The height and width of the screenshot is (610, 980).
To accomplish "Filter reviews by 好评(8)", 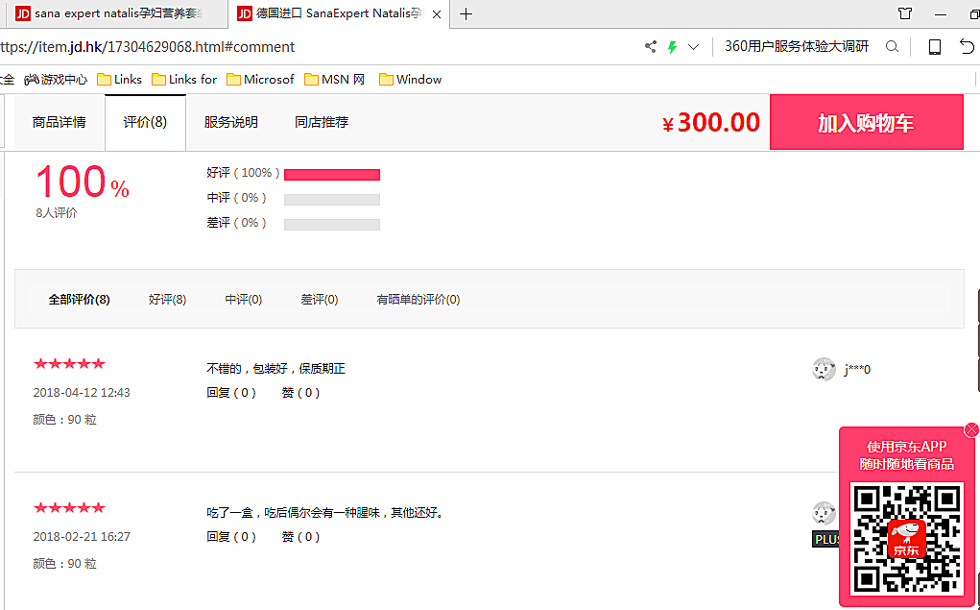I will 167,300.
